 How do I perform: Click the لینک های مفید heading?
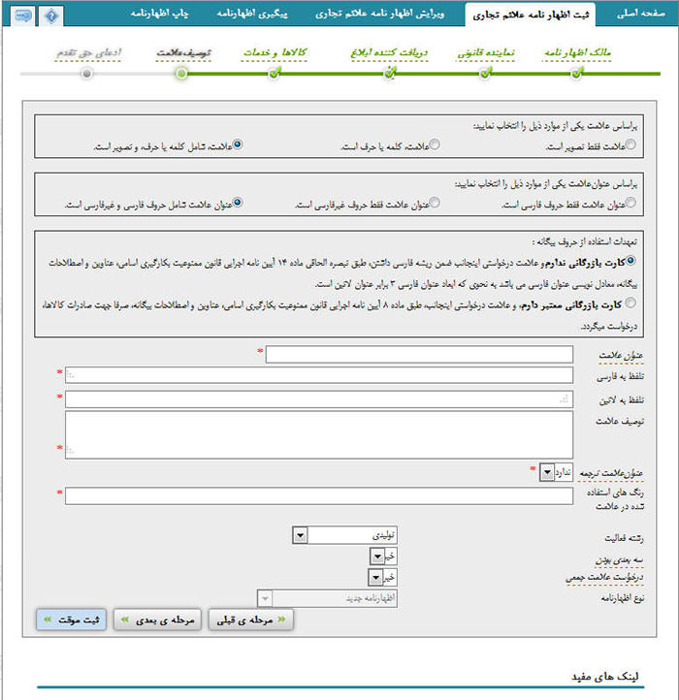click(x=605, y=677)
